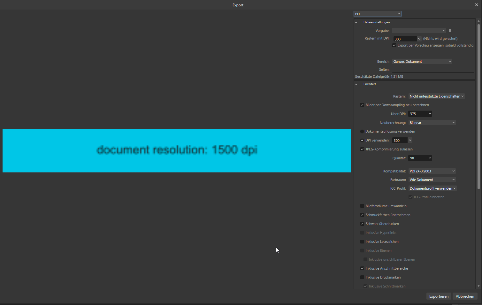Select the DPI verwenden radio button

point(362,140)
